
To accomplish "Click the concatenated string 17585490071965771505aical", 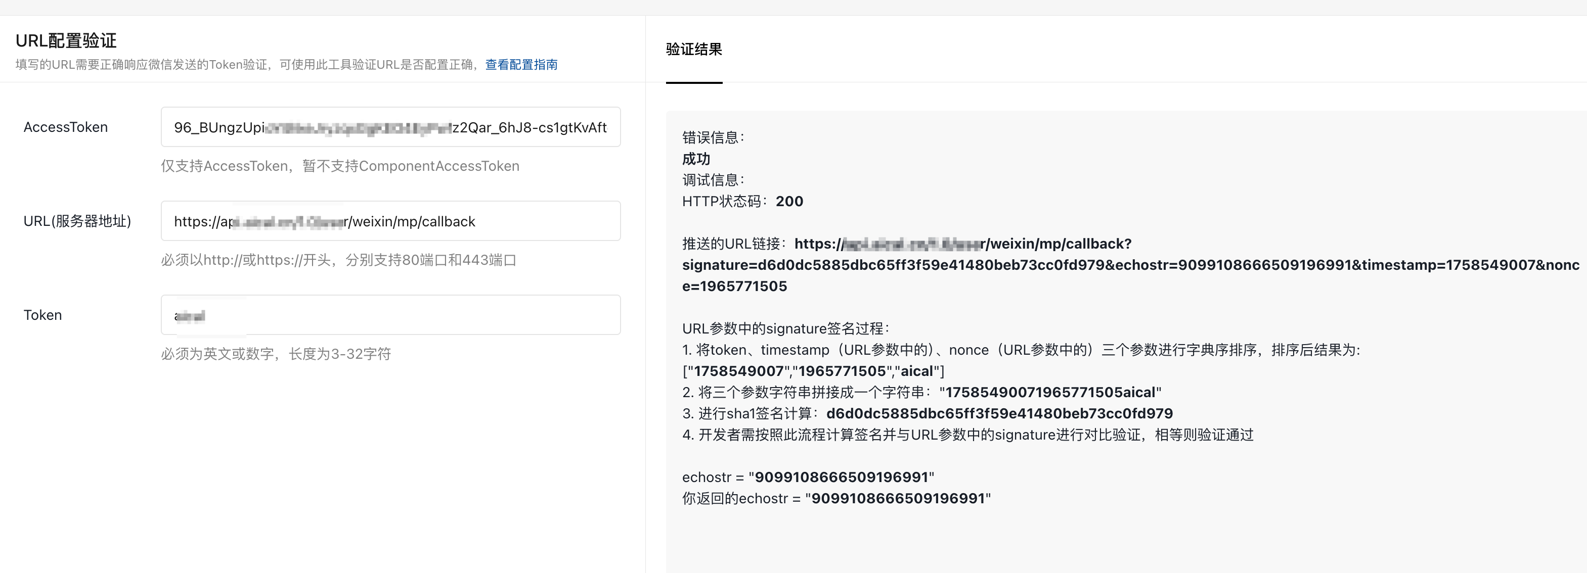I will (1050, 393).
